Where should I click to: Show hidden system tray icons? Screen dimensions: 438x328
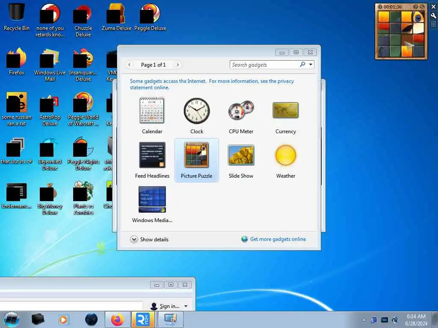click(x=364, y=320)
